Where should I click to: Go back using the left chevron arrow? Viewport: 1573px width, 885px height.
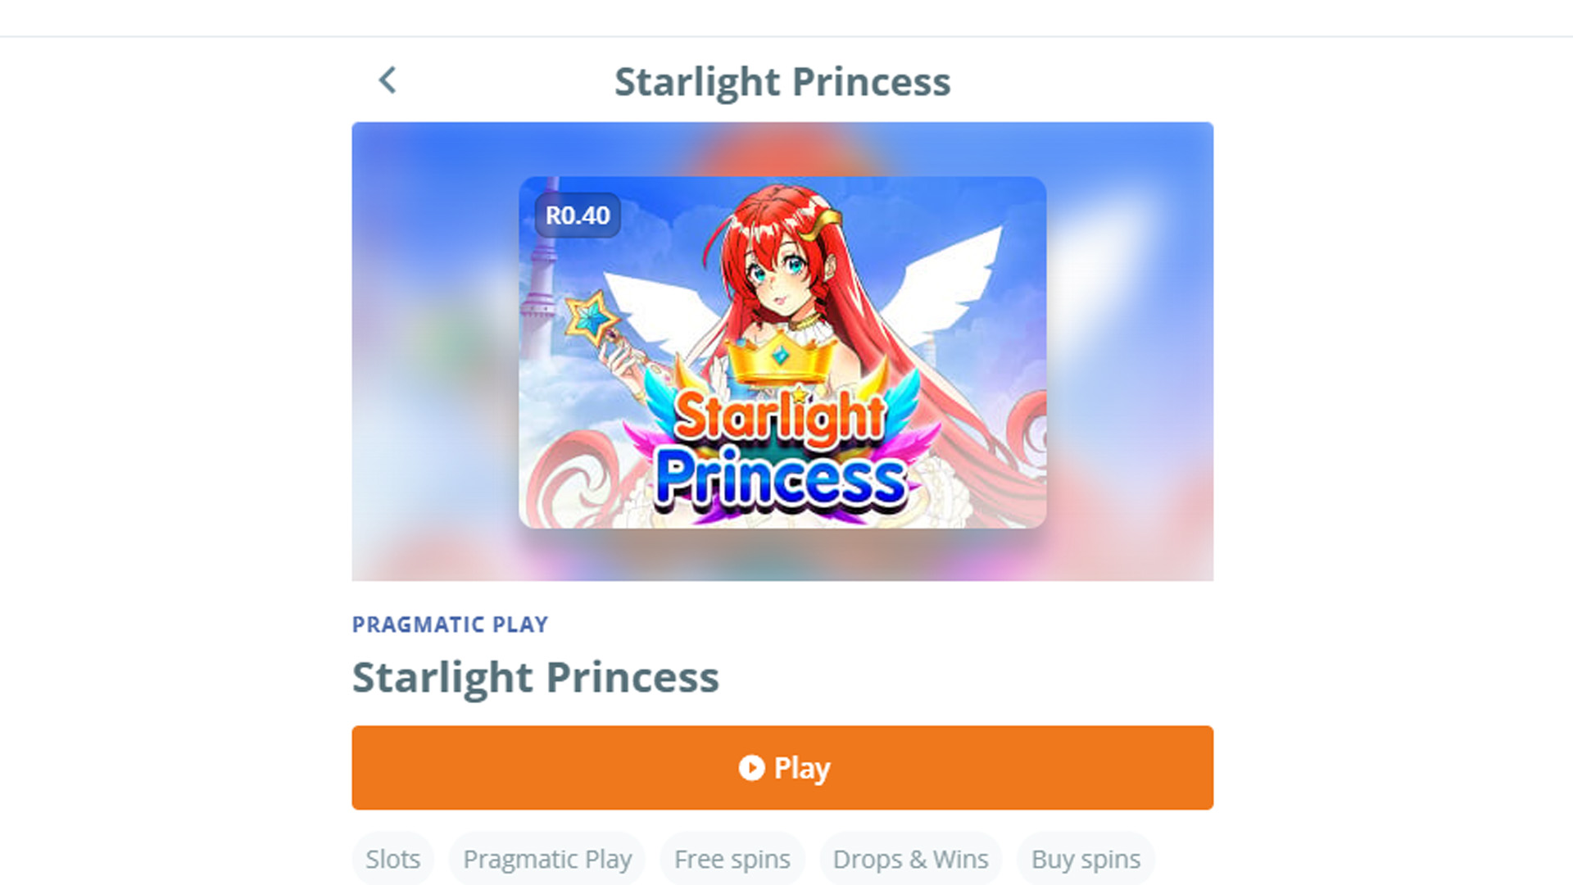pos(388,80)
